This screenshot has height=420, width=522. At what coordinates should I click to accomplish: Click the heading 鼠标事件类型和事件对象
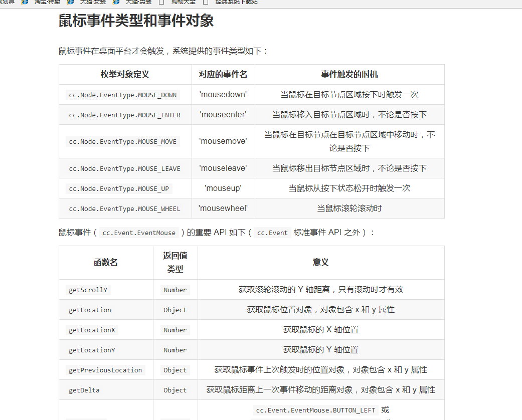[136, 21]
